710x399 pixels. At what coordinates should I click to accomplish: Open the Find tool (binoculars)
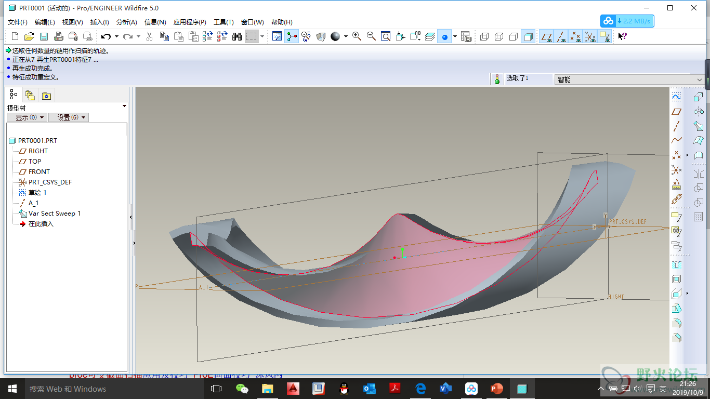237,36
